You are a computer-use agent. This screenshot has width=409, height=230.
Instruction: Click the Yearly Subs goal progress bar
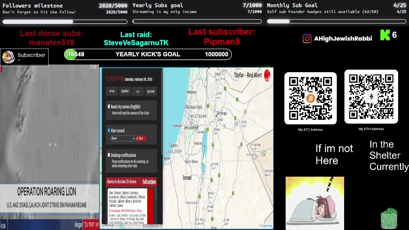[197, 22]
